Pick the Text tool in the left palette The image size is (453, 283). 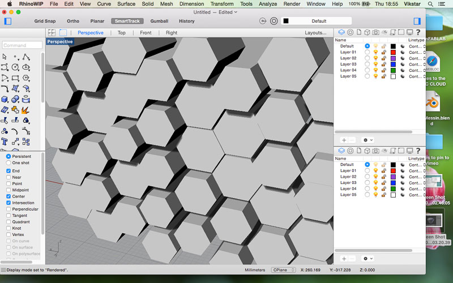pyautogui.click(x=5, y=141)
